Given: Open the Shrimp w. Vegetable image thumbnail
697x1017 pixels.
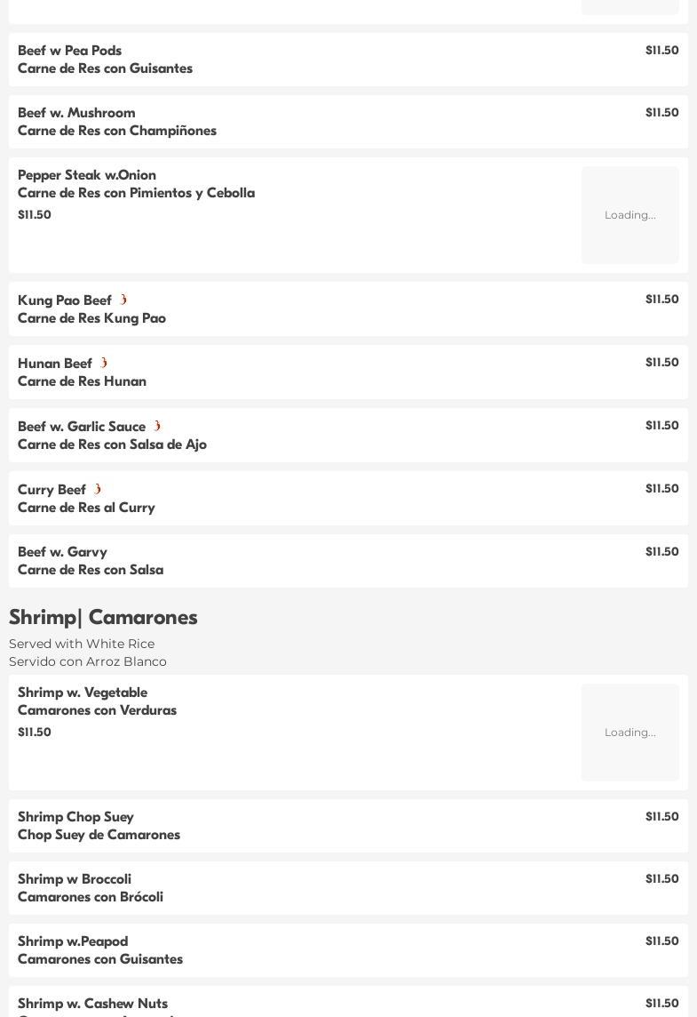Looking at the screenshot, I should (630, 732).
